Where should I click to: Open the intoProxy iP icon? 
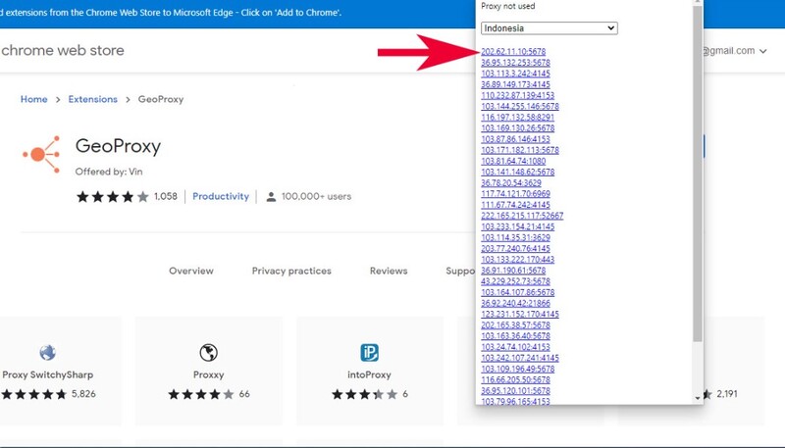click(370, 353)
